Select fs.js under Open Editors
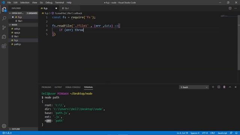Image resolution: width=240 pixels, height=135 pixels. click(x=20, y=17)
